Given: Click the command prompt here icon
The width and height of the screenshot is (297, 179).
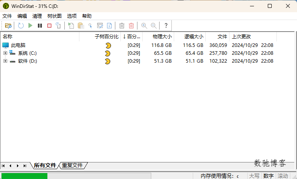Looking at the screenshot, I should click(100, 26).
